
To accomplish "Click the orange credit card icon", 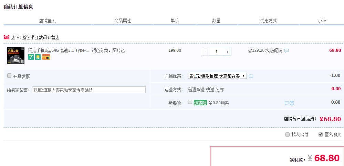I will (x=46, y=57).
